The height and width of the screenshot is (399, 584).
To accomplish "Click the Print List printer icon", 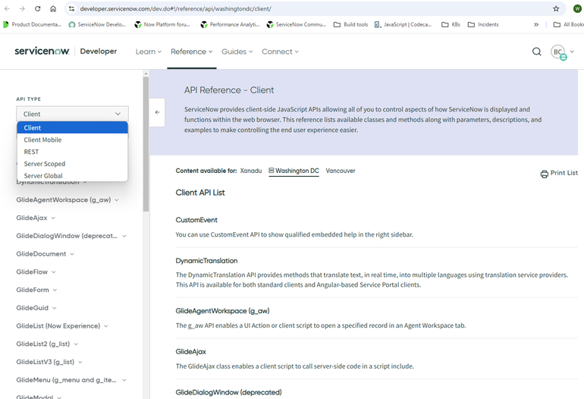I will pos(544,174).
